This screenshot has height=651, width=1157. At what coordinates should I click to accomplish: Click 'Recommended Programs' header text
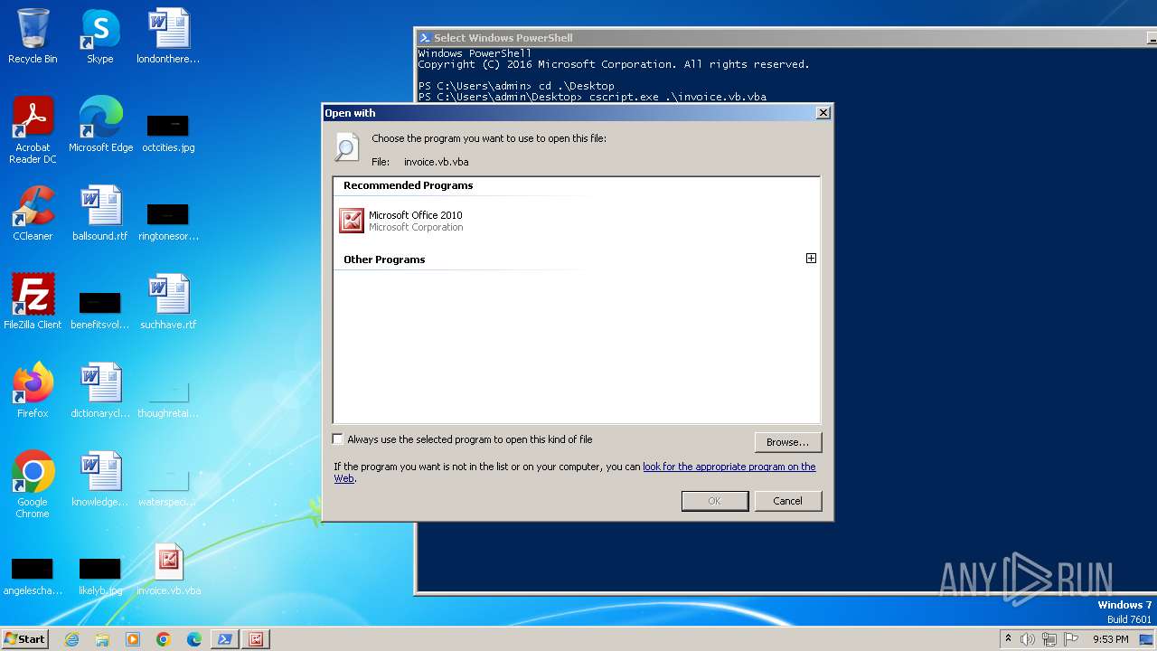[408, 185]
